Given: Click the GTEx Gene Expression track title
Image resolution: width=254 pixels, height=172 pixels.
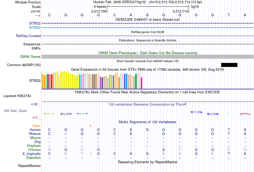Looking at the screenshot, I should pyautogui.click(x=148, y=69).
